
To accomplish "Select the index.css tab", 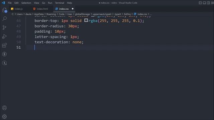I will point(64,9).
